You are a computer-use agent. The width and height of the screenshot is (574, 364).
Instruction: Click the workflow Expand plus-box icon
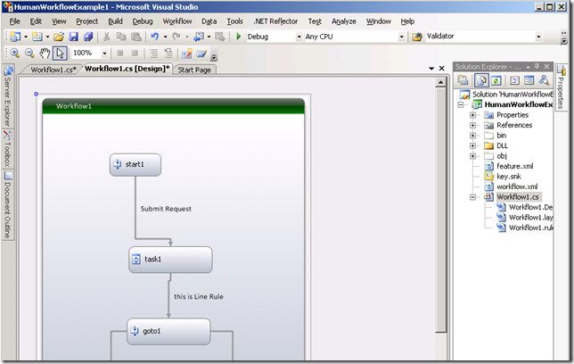[119, 54]
